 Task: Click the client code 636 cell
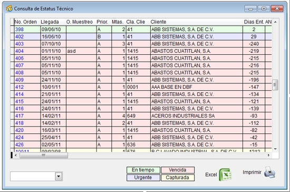[x=138, y=145]
